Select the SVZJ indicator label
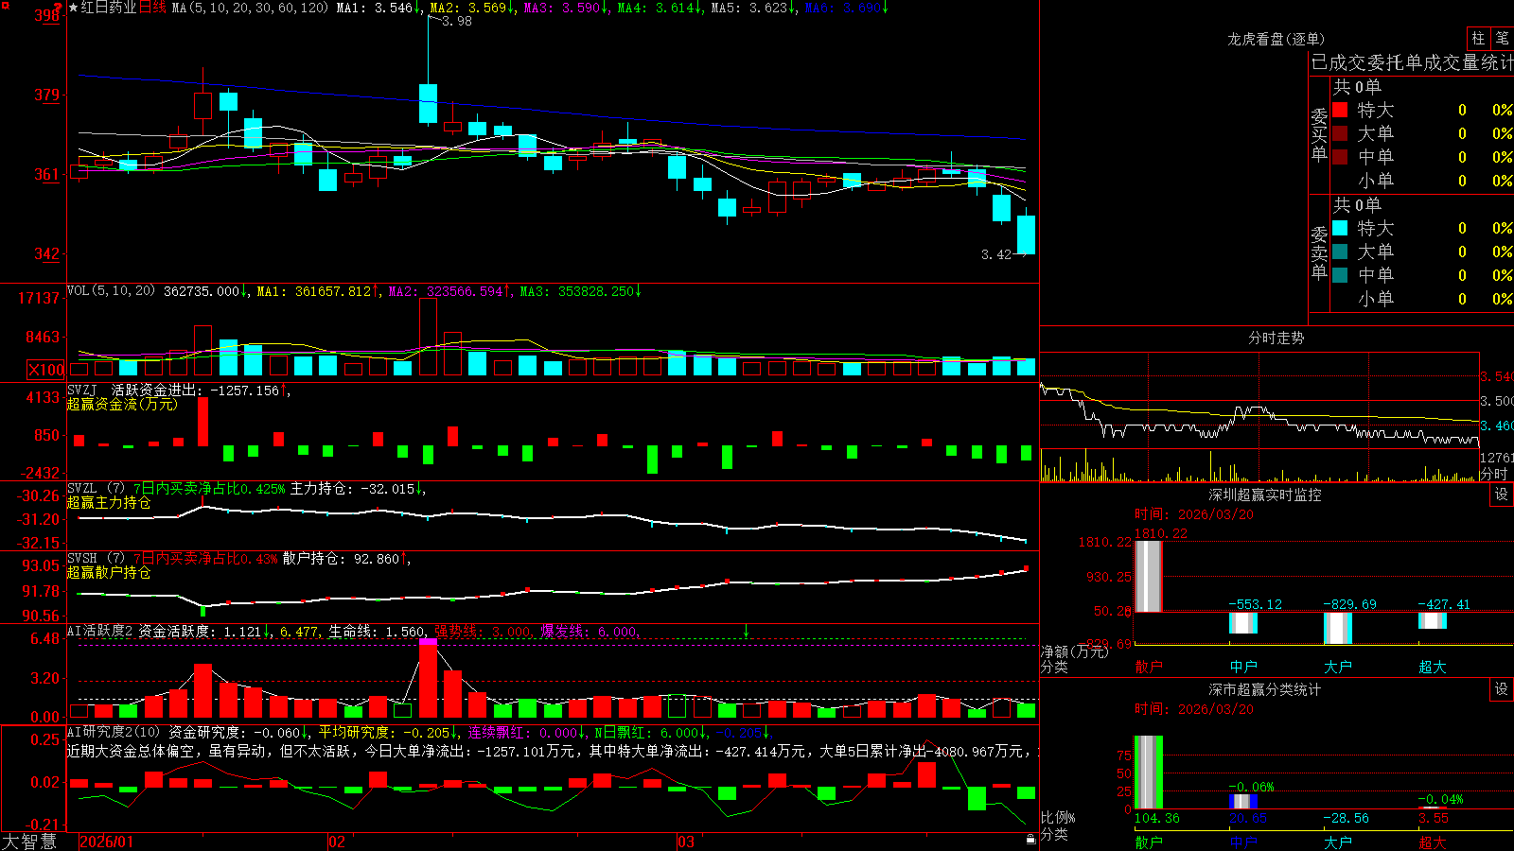The image size is (1514, 851). click(x=82, y=390)
